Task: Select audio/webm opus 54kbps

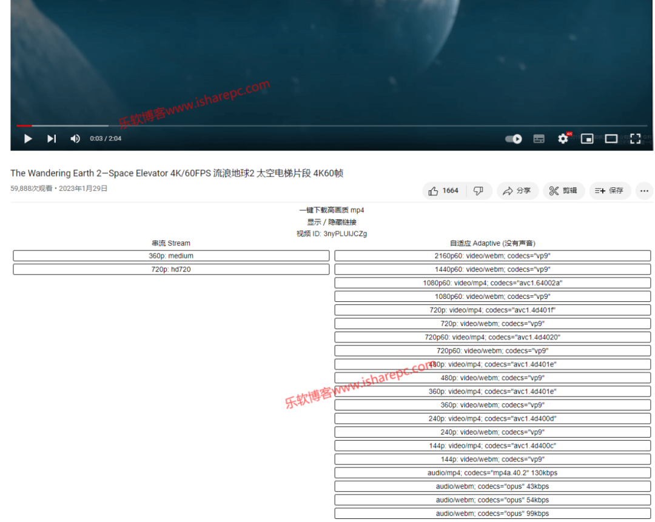Action: (492, 500)
